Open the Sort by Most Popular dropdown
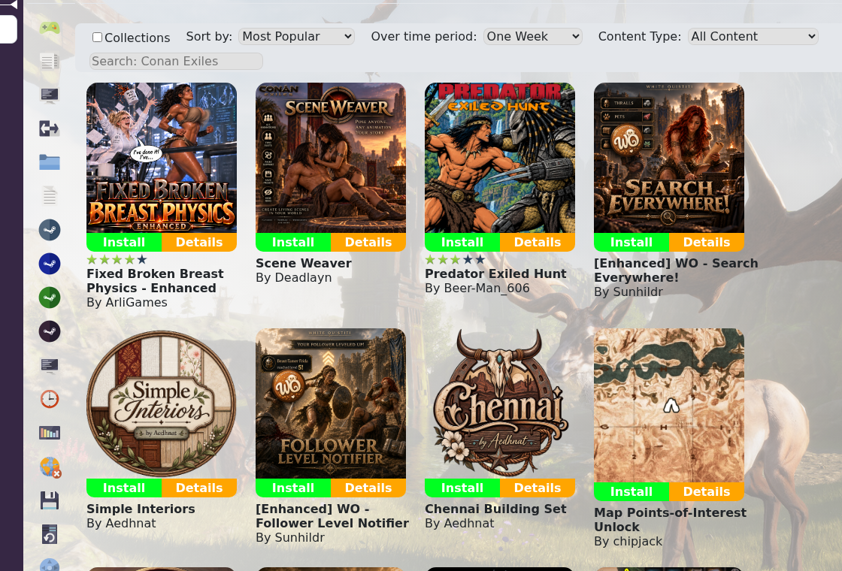The height and width of the screenshot is (571, 842). [x=296, y=37]
